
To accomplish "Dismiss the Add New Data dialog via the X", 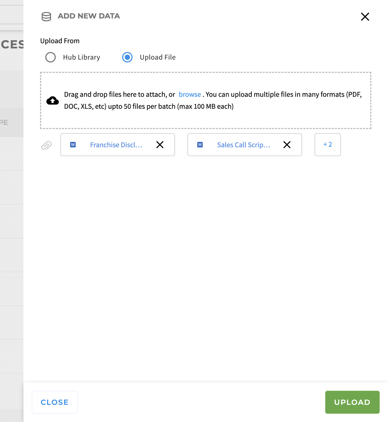I will (x=365, y=17).
